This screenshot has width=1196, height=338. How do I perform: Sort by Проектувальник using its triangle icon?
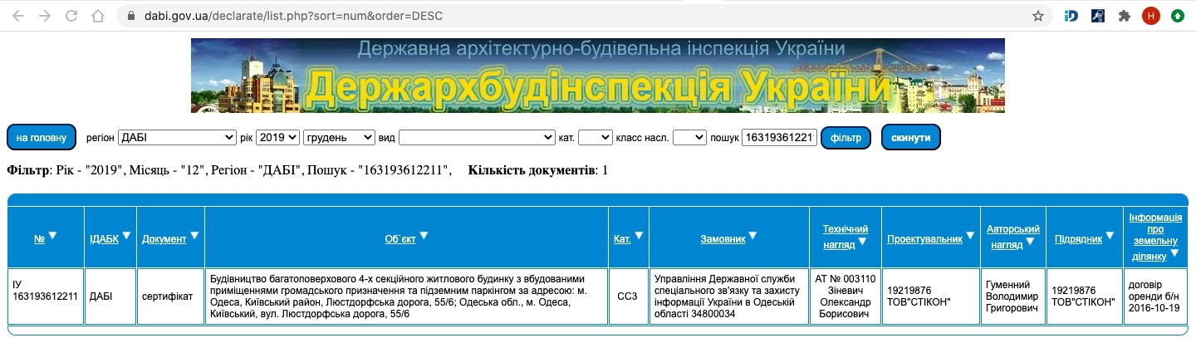click(x=971, y=236)
